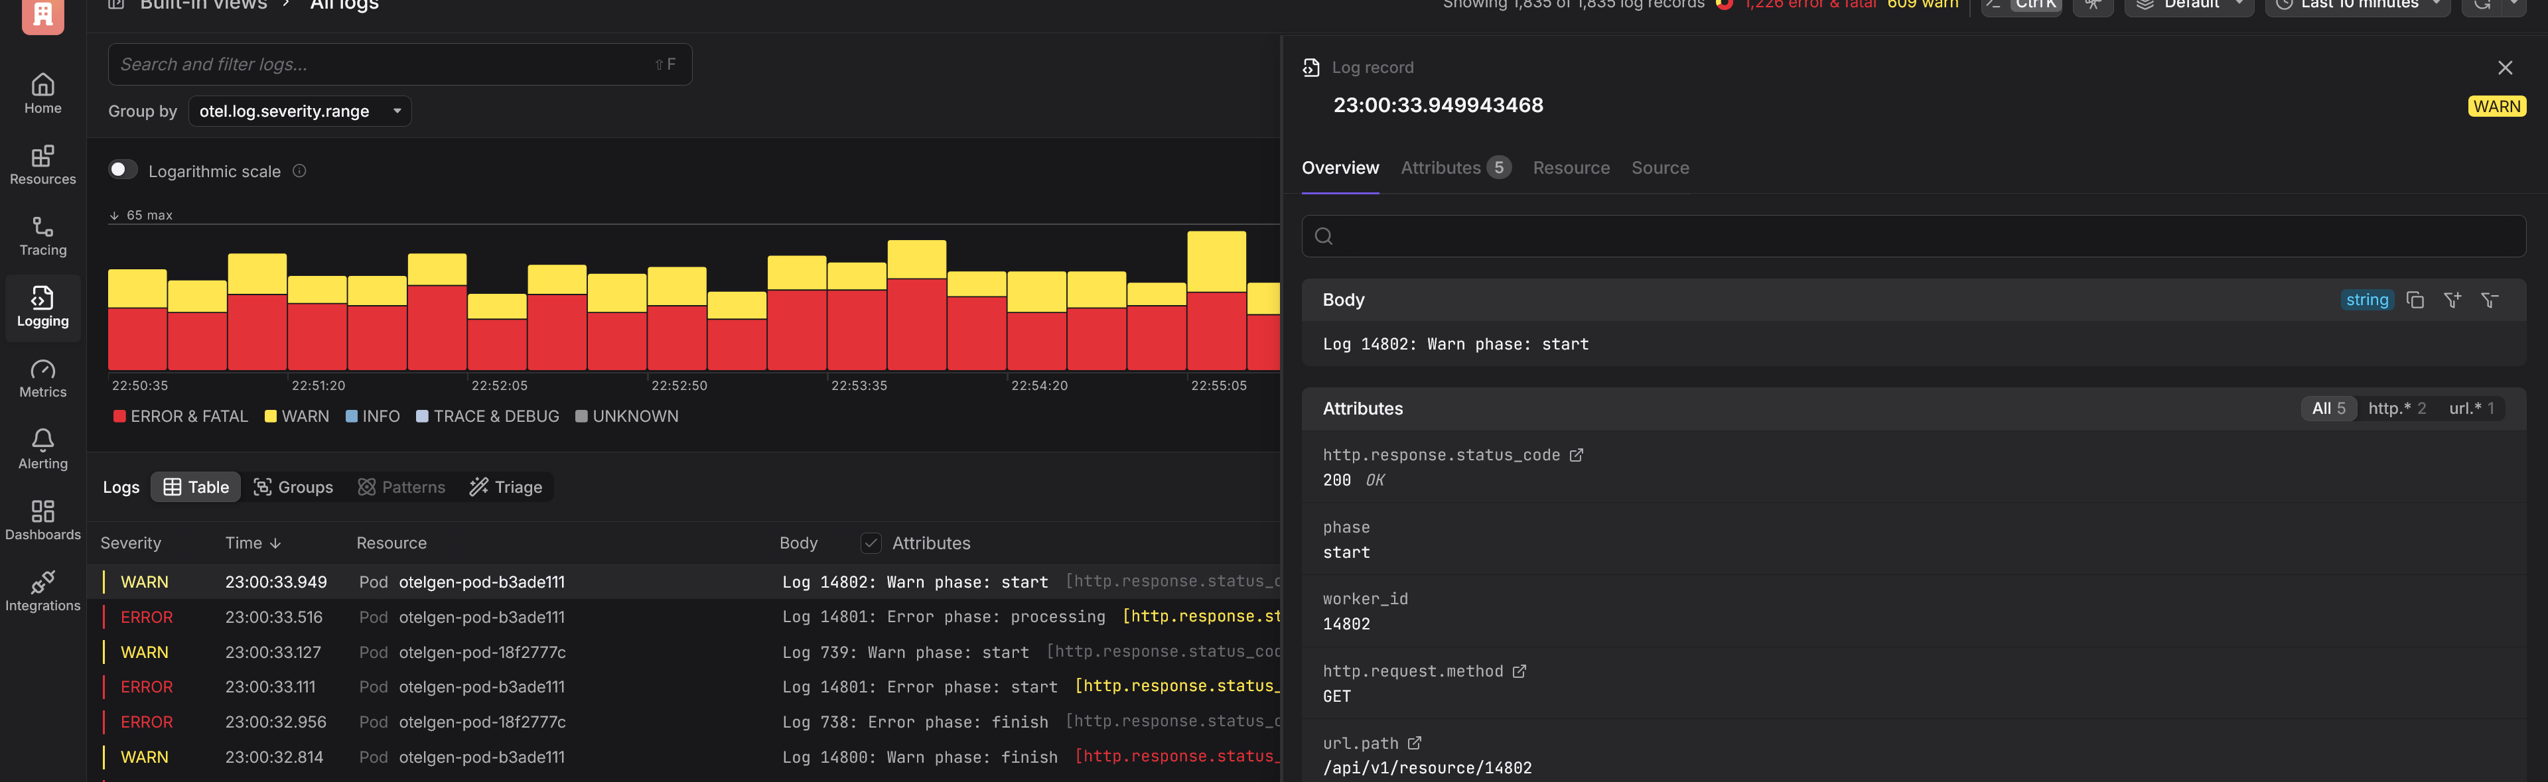This screenshot has height=782, width=2548.
Task: Toggle ERROR & FATAL legend series
Action: click(x=180, y=417)
